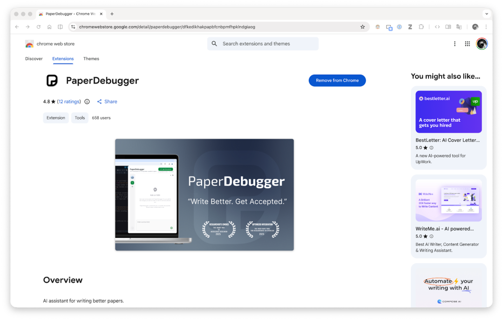Open the 1Password extension icon
503x320 pixels.
[x=400, y=27]
